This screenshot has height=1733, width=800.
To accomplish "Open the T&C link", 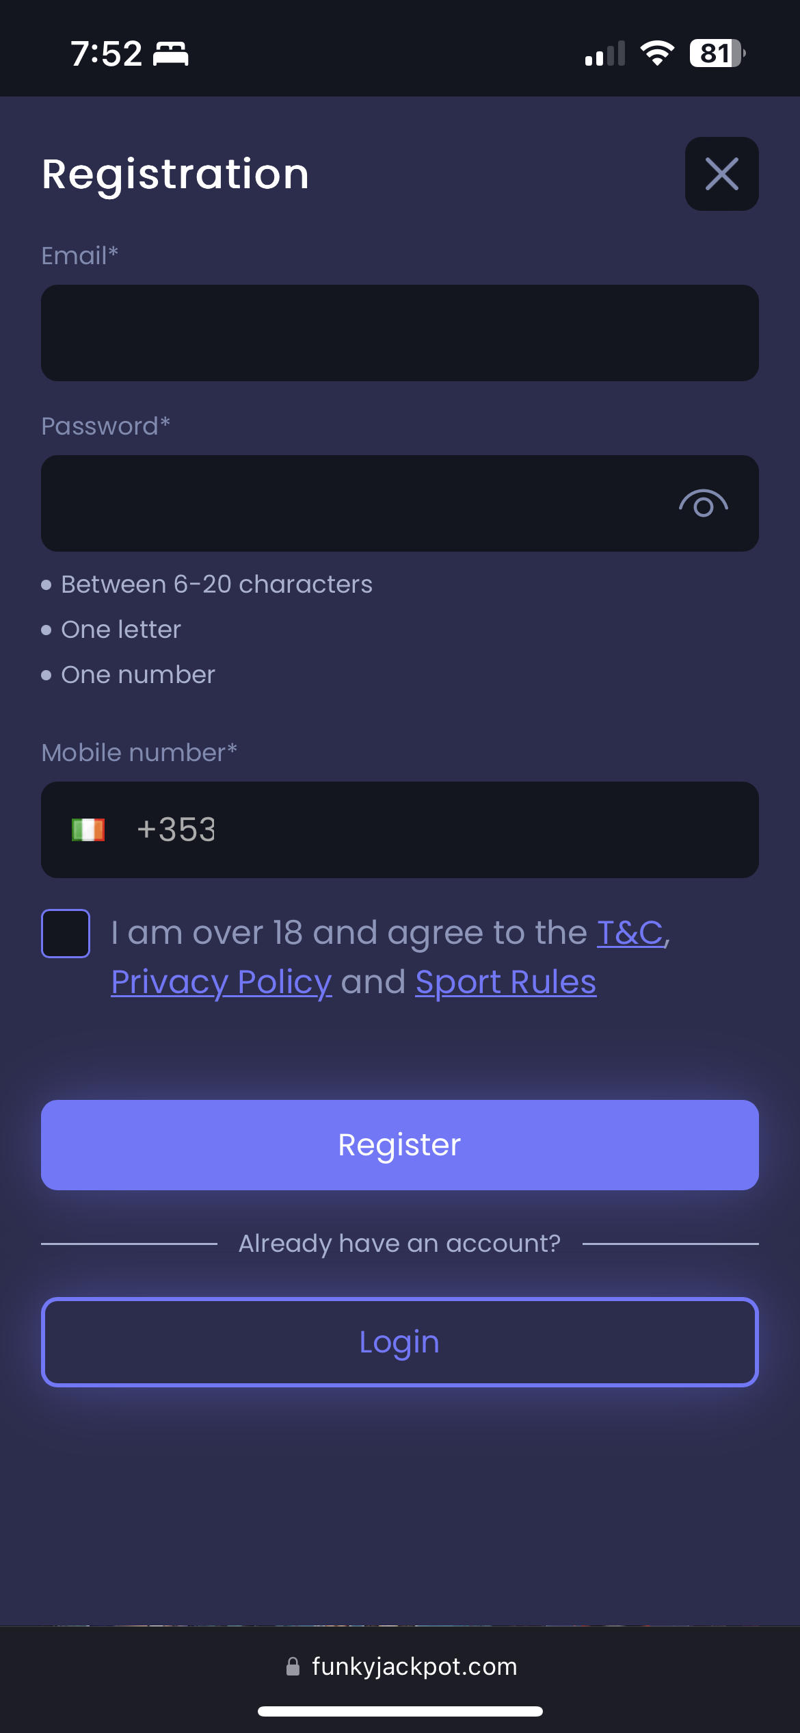I will (x=630, y=933).
